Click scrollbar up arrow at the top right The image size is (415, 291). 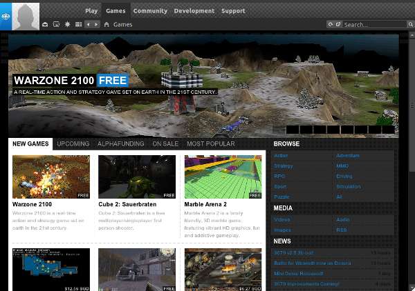(x=412, y=35)
